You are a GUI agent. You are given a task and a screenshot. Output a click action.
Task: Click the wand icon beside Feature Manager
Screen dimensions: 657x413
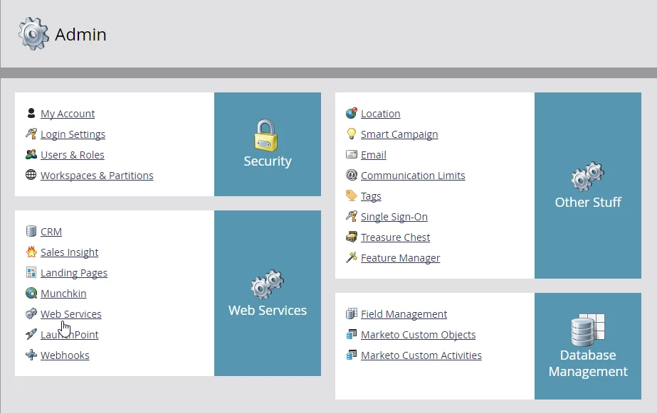[x=352, y=257]
